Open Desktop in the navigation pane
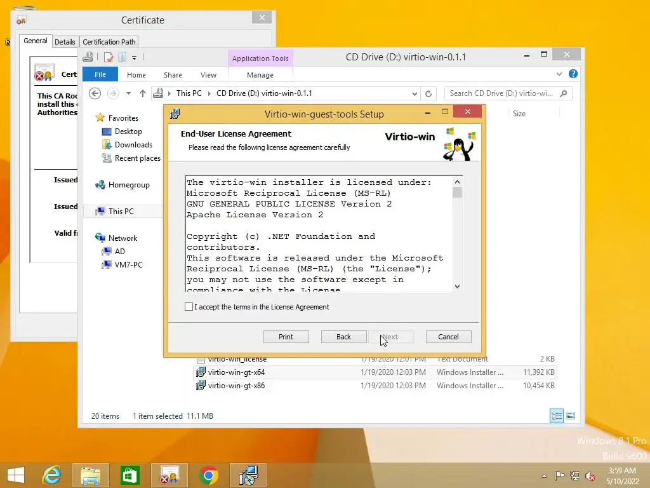650x488 pixels. click(128, 132)
